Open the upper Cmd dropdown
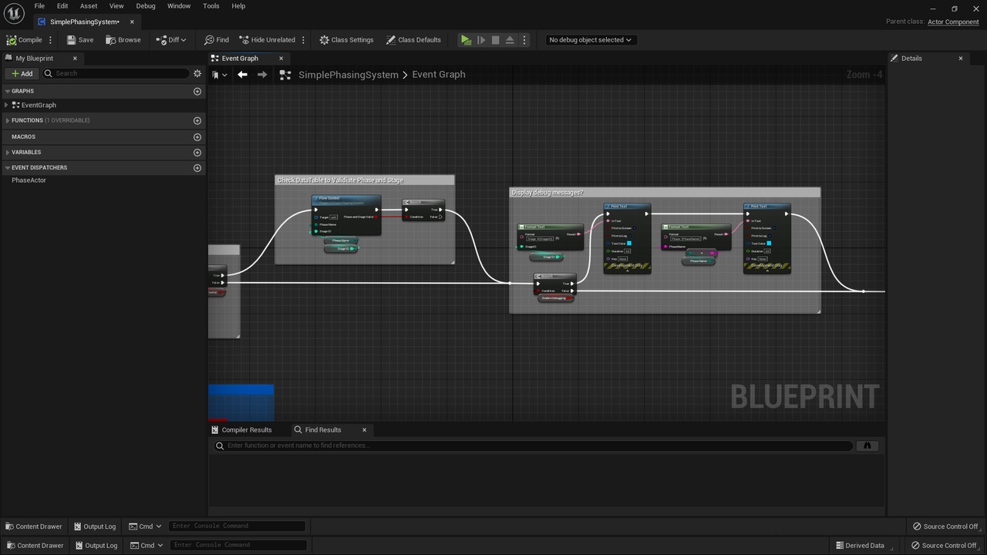Viewport: 987px width, 555px height. pyautogui.click(x=145, y=526)
